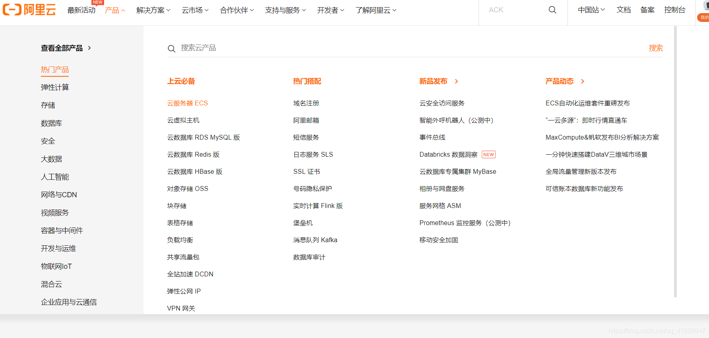Open the 中国站 region dropdown
Screen dimensions: 709x338
click(591, 10)
